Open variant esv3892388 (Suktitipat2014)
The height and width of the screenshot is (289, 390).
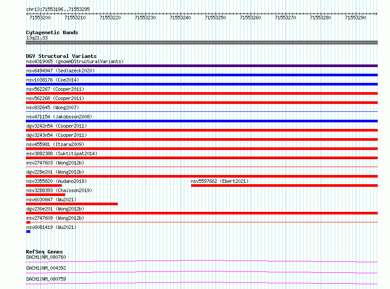(x=62, y=153)
